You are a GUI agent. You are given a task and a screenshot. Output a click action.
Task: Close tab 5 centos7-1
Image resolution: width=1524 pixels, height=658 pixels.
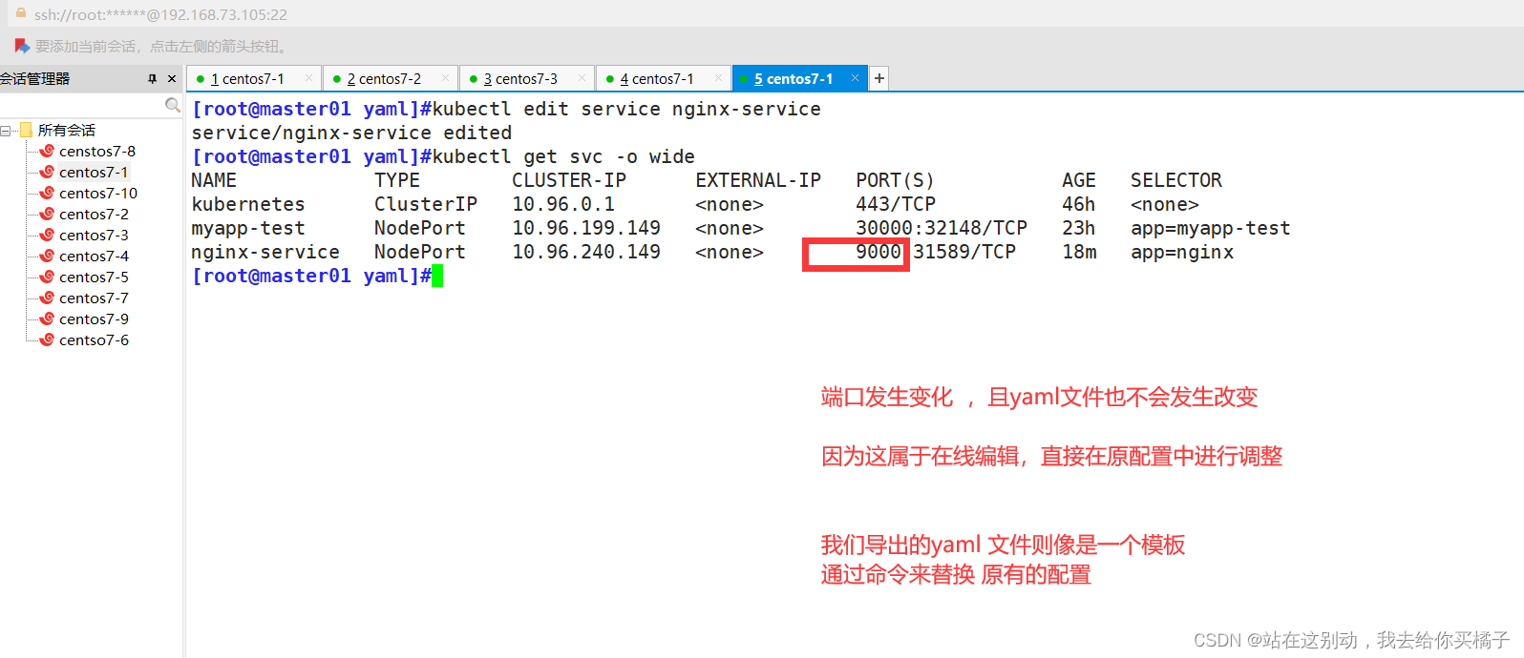click(855, 78)
